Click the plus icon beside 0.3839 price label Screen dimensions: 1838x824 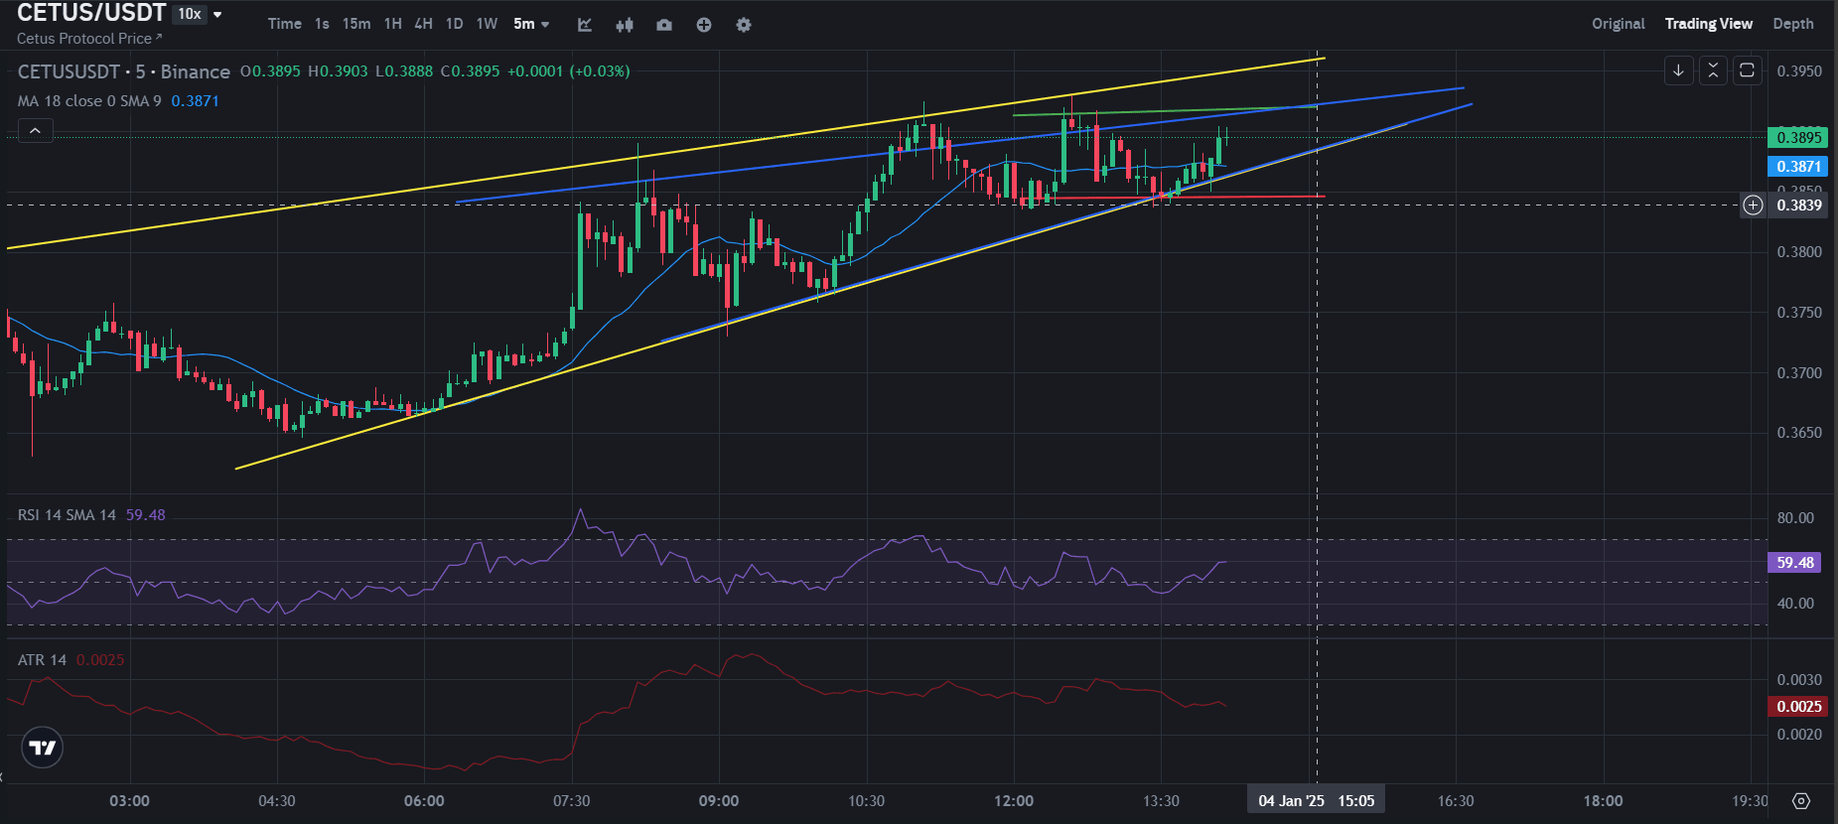(1754, 206)
